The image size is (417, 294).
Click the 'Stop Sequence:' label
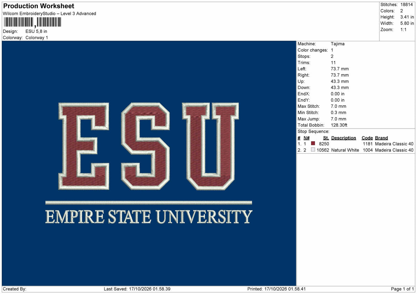click(x=313, y=131)
